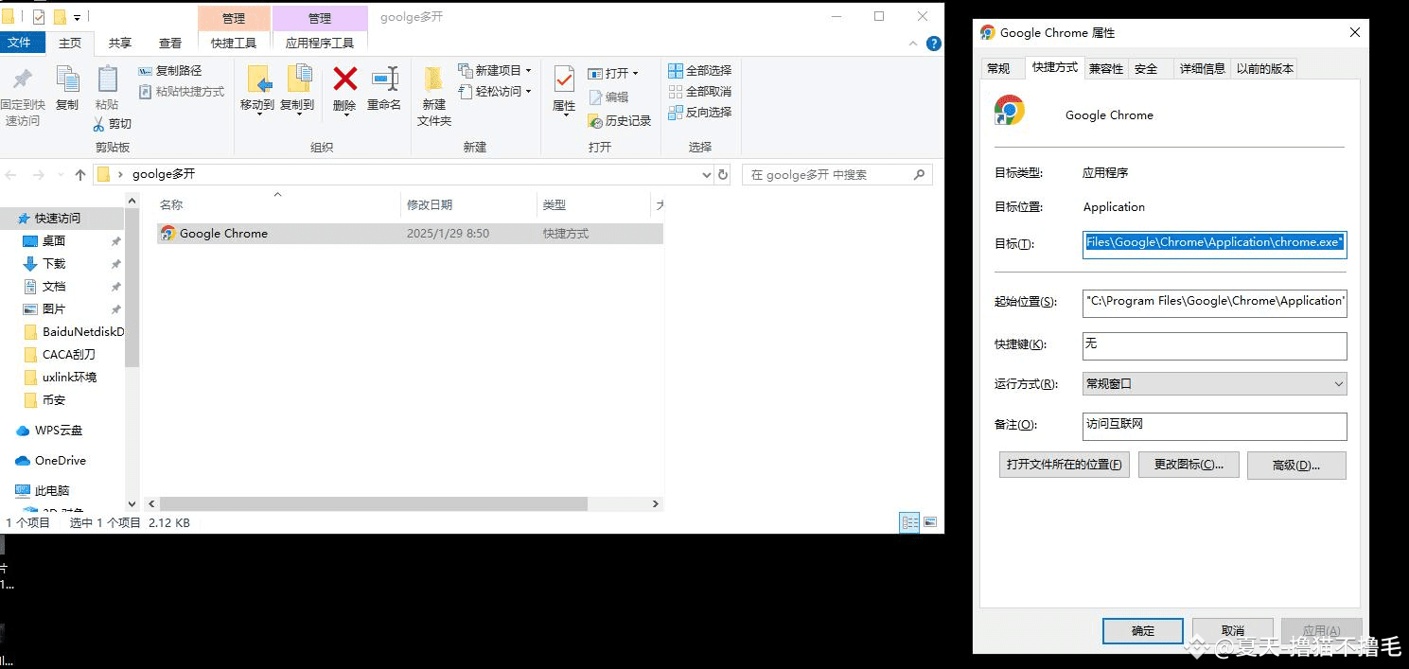The image size is (1409, 669).
Task: Open the Easy access (轻松访问) dropdown
Action: coord(495,92)
